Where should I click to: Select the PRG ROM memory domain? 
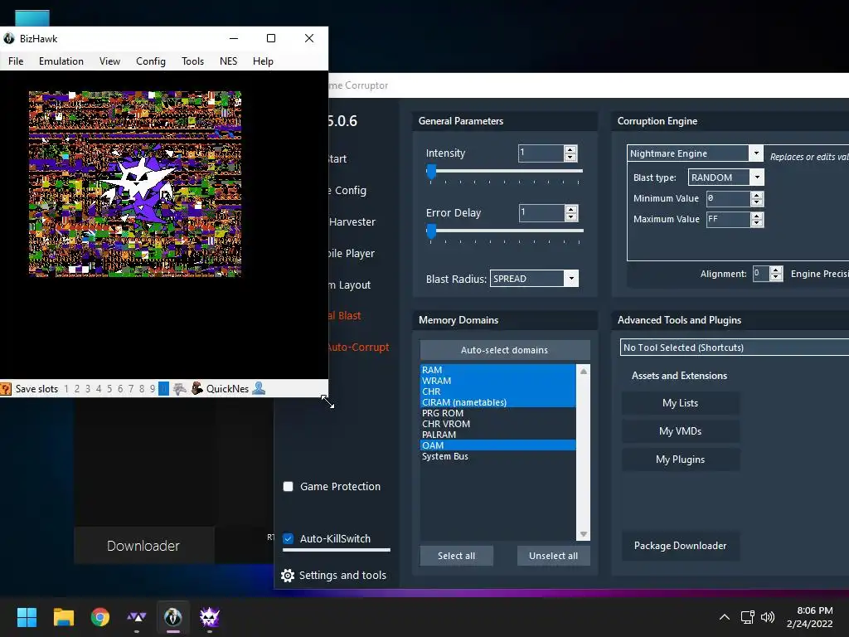(x=497, y=413)
